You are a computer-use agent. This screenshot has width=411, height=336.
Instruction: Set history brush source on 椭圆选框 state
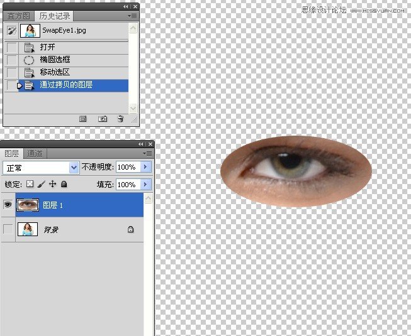point(12,60)
